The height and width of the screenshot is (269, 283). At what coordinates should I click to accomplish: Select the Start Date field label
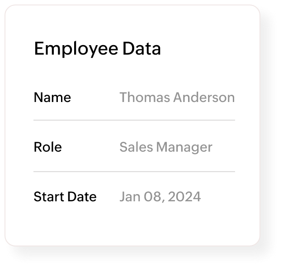pyautogui.click(x=65, y=197)
